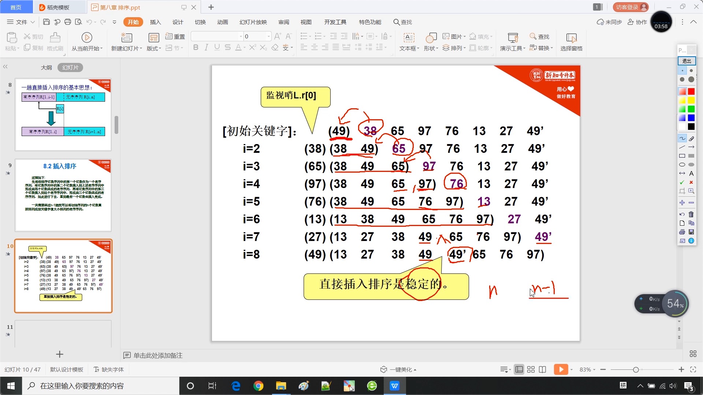
Task: Click the 访客登录 guest login button
Action: coord(631,7)
